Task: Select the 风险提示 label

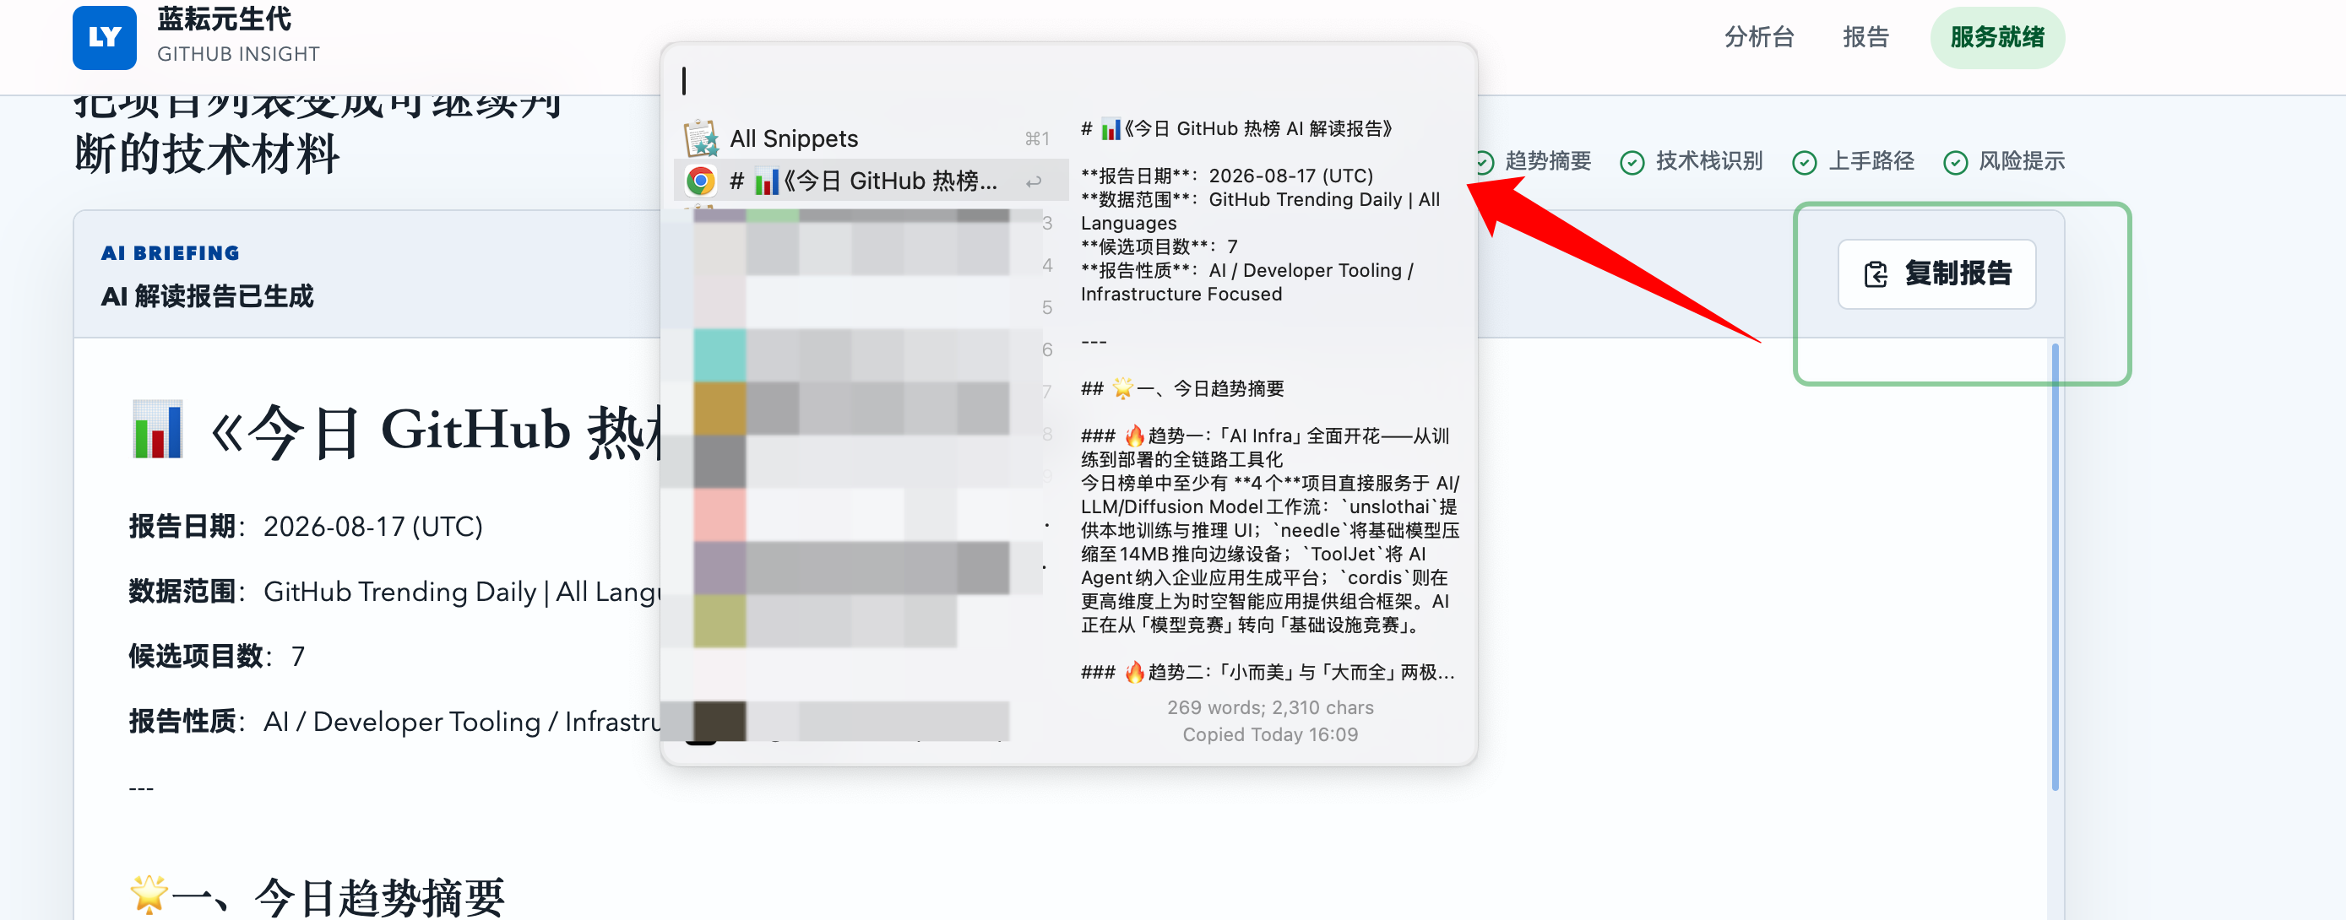Action: pyautogui.click(x=2022, y=161)
